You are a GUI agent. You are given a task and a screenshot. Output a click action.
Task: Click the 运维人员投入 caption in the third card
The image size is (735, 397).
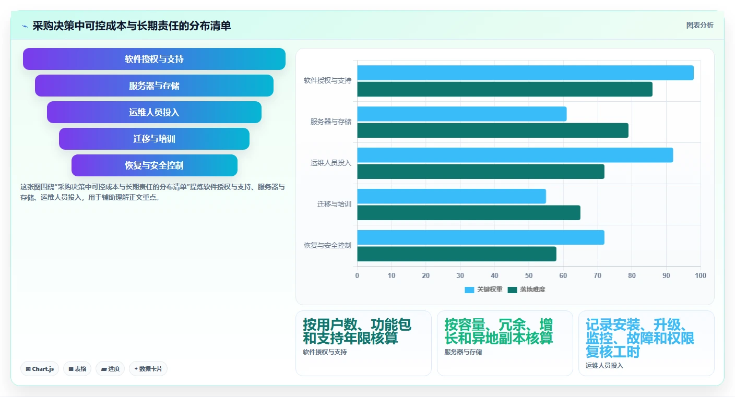604,366
